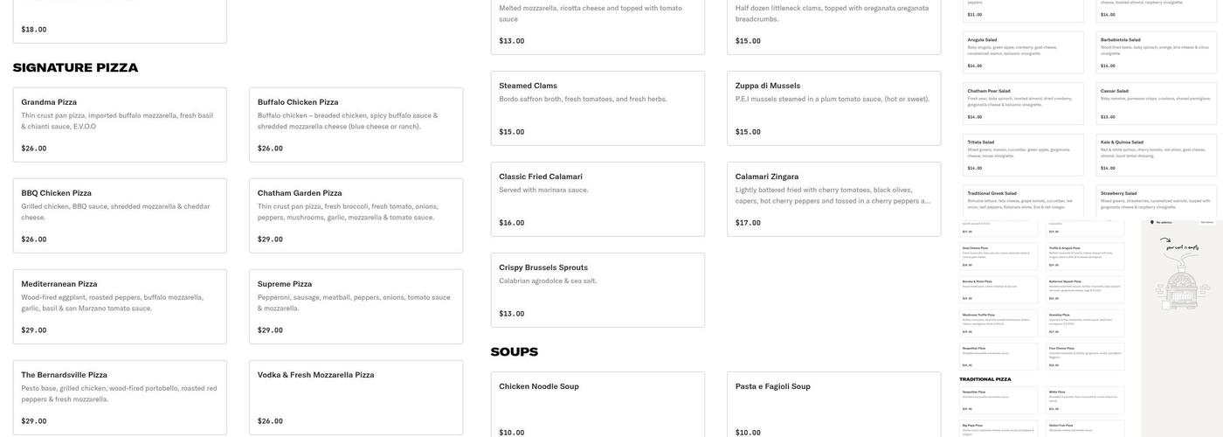Select the Crispy Brussels Sprouts card
This screenshot has width=1223, height=437.
click(x=598, y=289)
